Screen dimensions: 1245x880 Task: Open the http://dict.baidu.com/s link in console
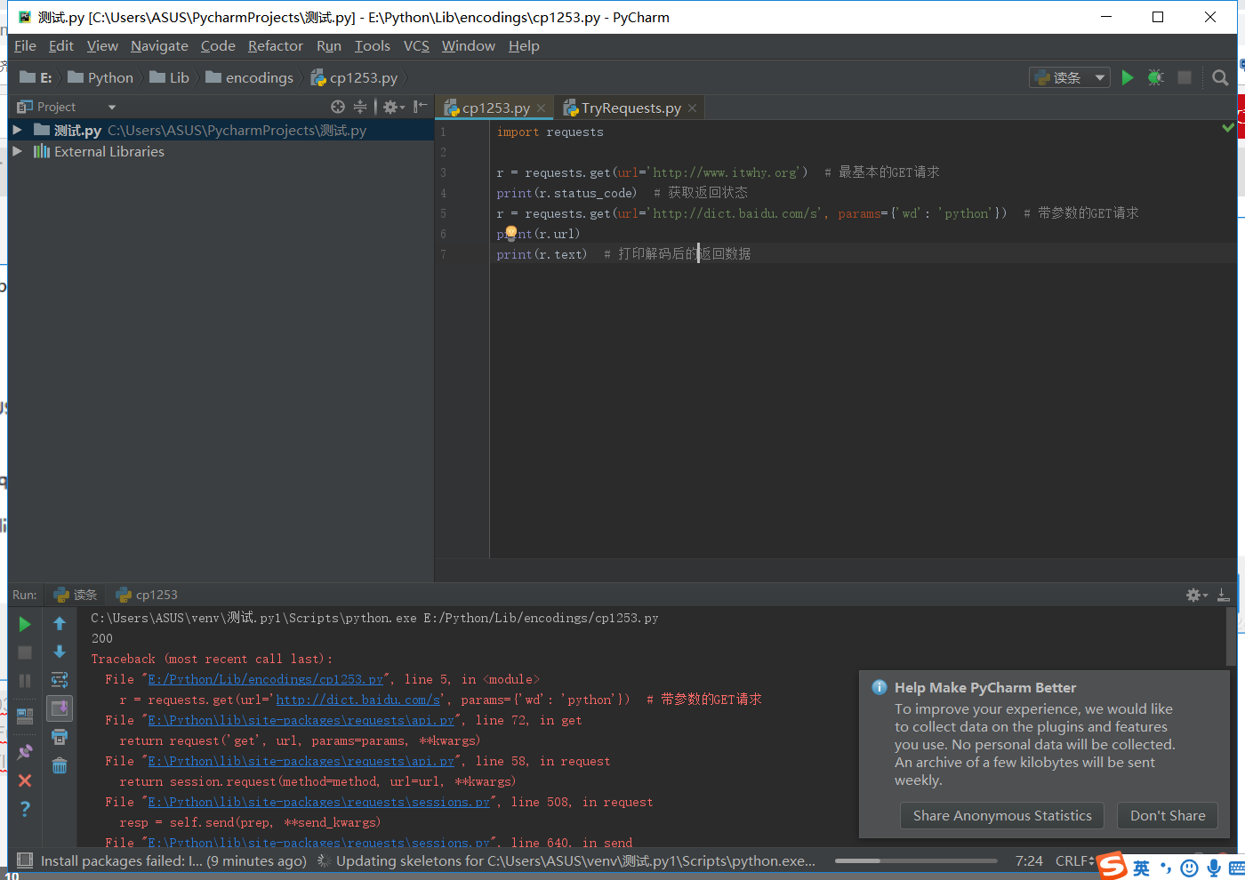pos(358,700)
